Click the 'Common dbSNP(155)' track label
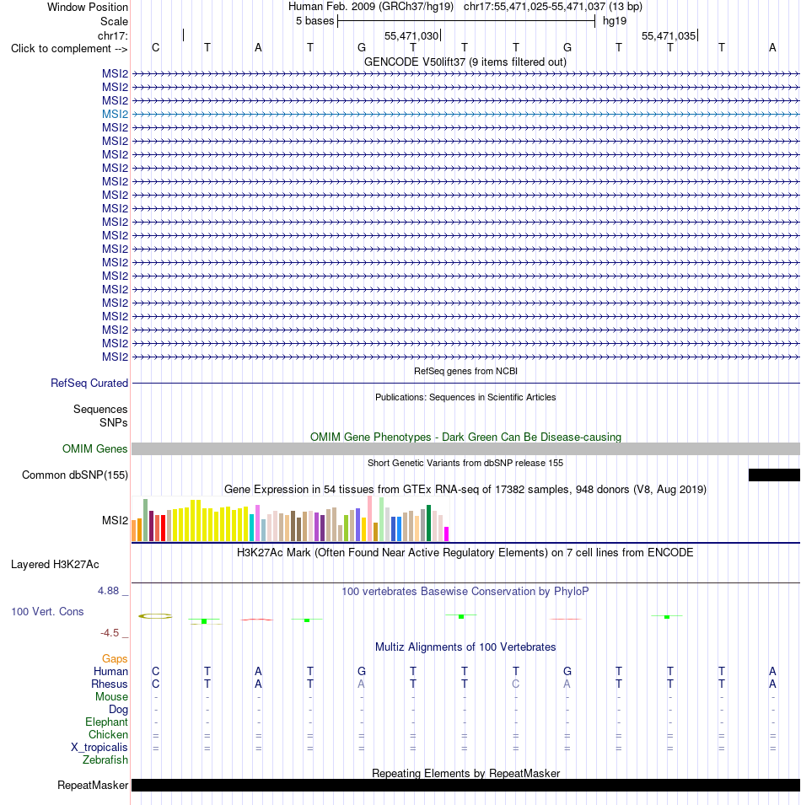801x805 pixels. [75, 475]
